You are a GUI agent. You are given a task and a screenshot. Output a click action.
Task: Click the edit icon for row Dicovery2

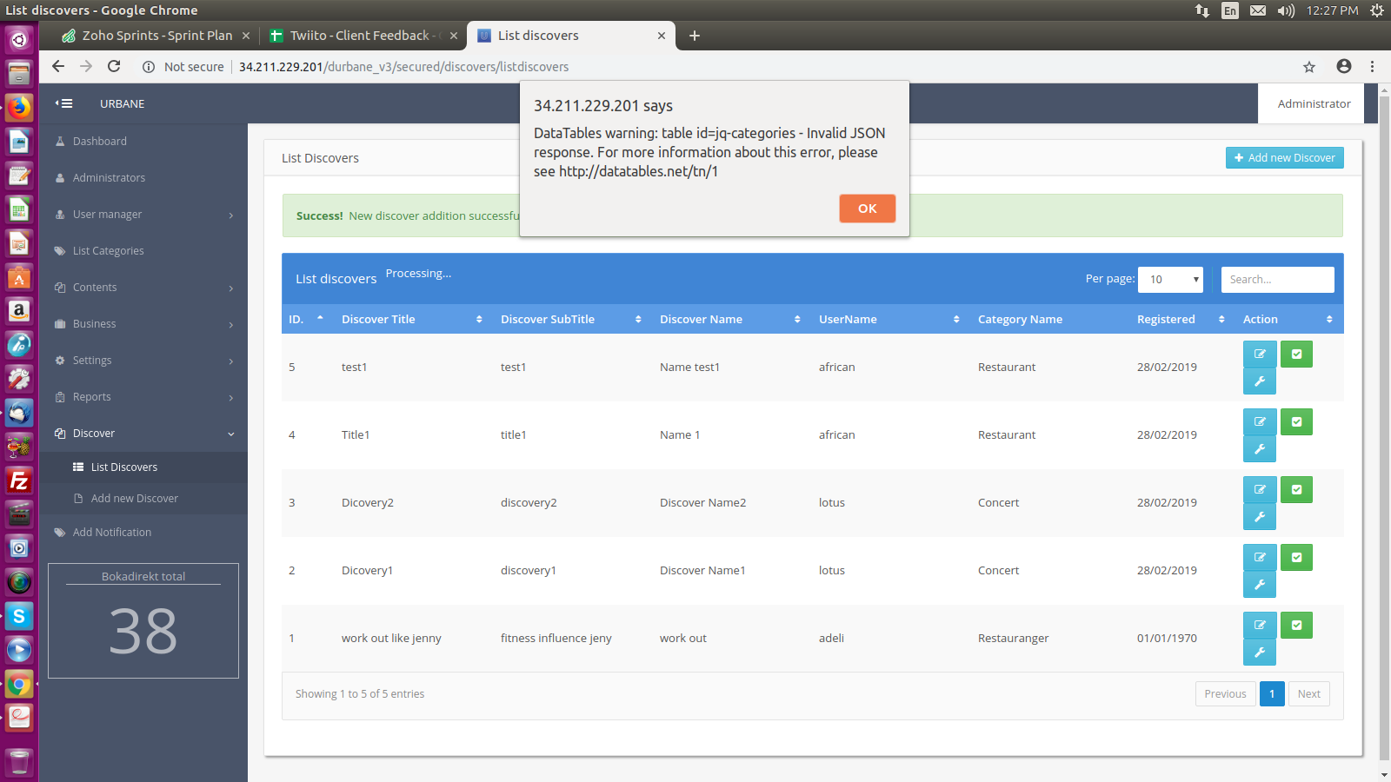coord(1260,490)
